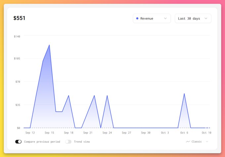Click the Oct 3 axis label
225x157 pixels.
165,133
